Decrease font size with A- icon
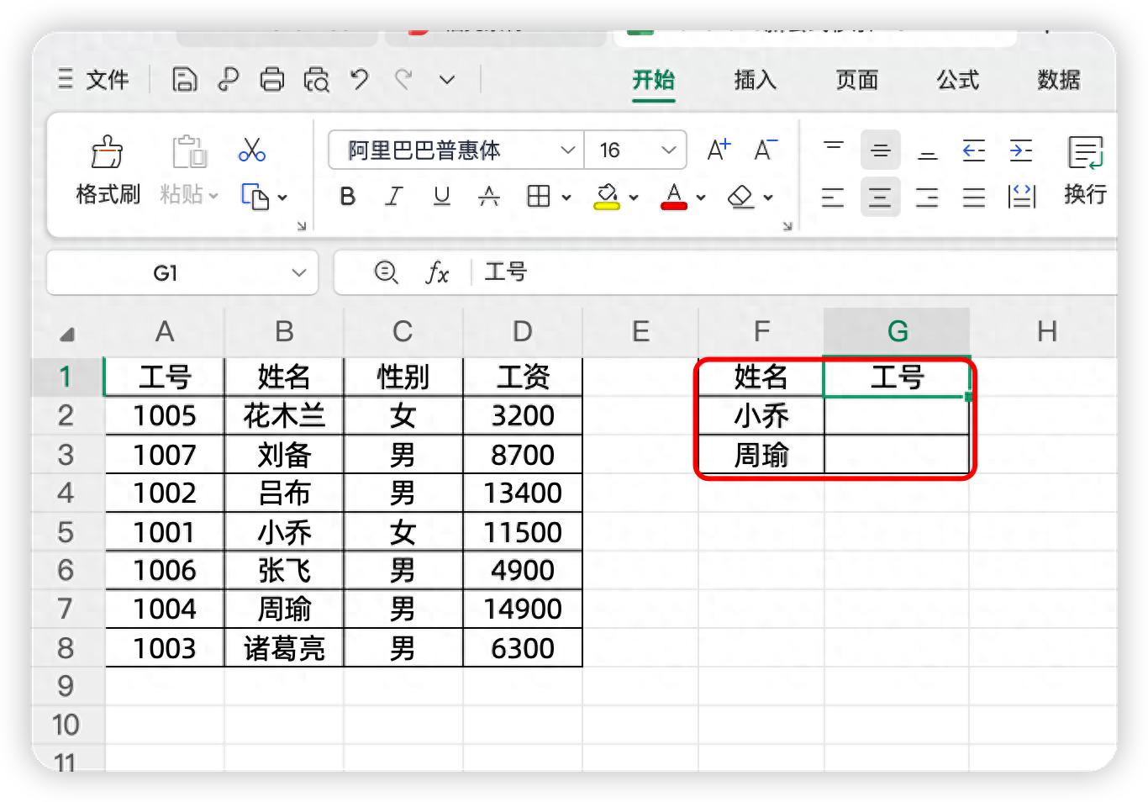1148x802 pixels. click(766, 150)
